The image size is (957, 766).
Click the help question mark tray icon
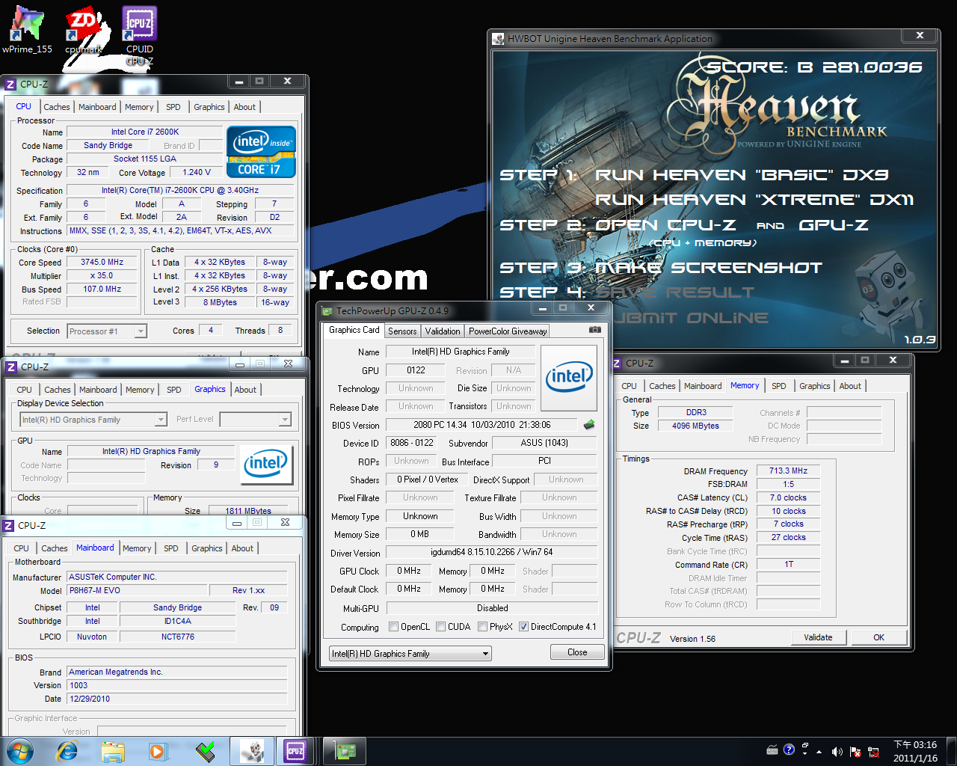tap(789, 750)
